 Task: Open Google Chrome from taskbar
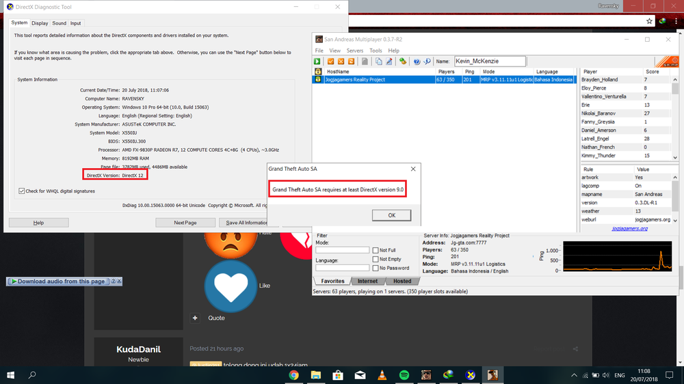[x=293, y=375]
